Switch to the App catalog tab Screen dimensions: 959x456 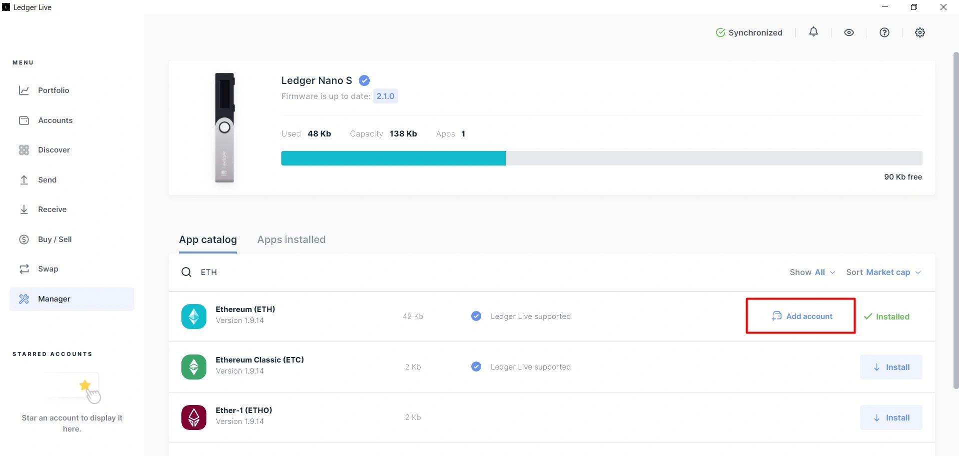coord(208,240)
